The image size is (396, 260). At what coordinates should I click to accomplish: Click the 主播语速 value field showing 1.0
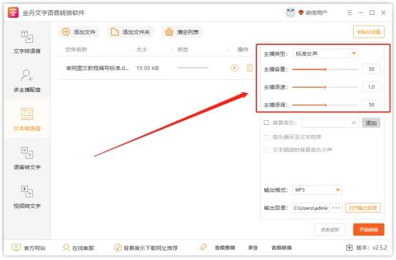click(x=371, y=87)
